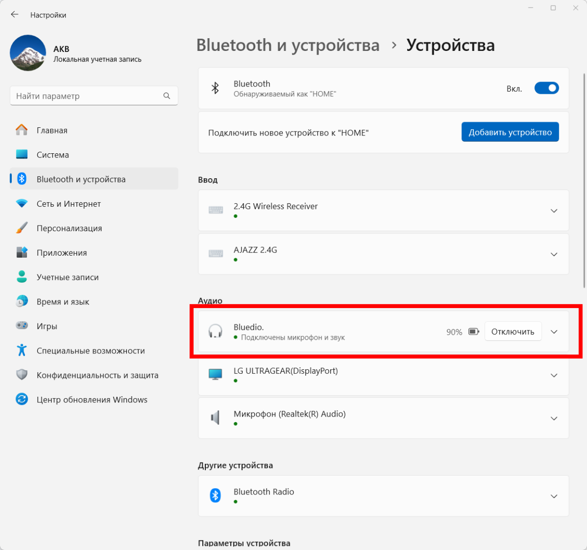Click the Bluedio battery level icon
The image size is (587, 550).
pyautogui.click(x=473, y=332)
